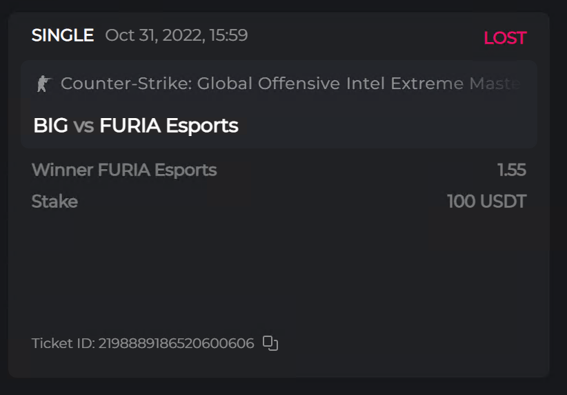Screen dimensions: 567x395
Task: Click the "Ticket ID:" label text
Action: pos(63,343)
